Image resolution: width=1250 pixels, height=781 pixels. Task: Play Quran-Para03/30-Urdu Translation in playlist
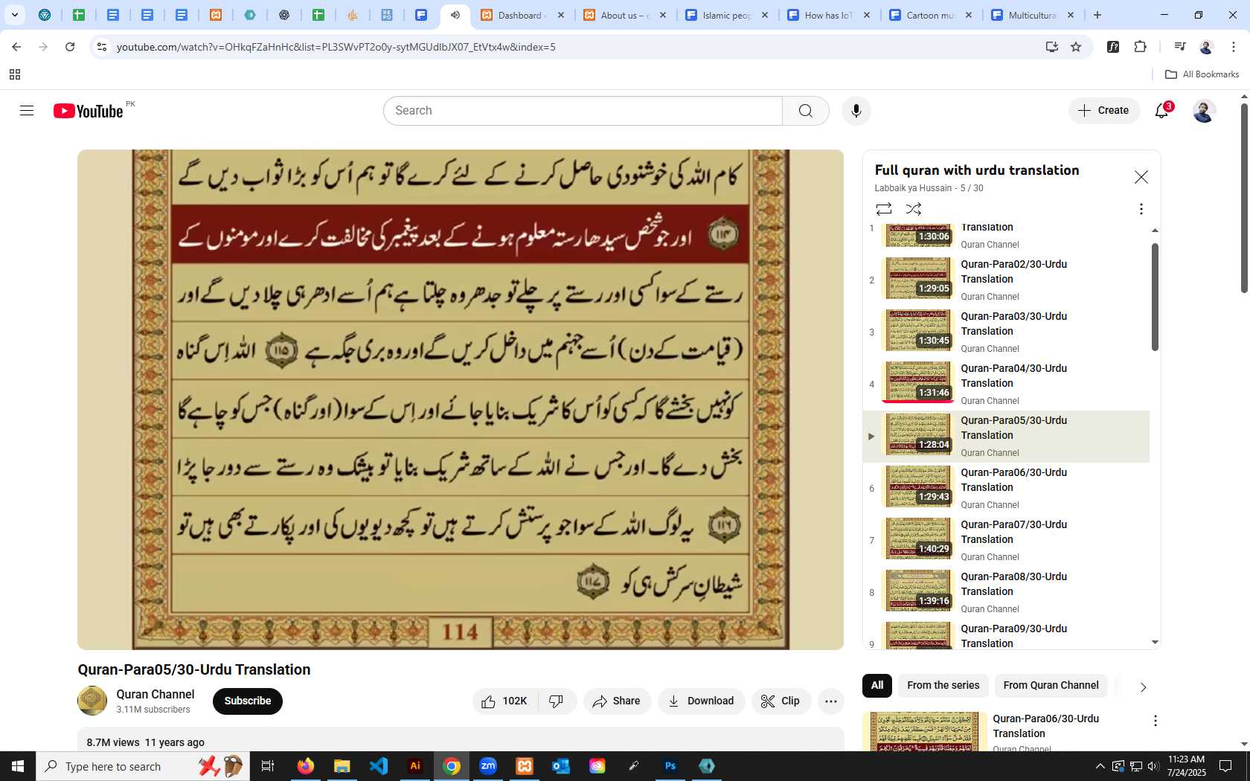[x=1006, y=332]
